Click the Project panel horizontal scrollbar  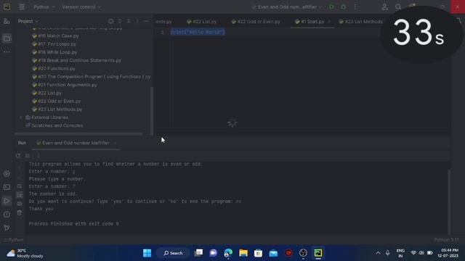[x=78, y=133]
